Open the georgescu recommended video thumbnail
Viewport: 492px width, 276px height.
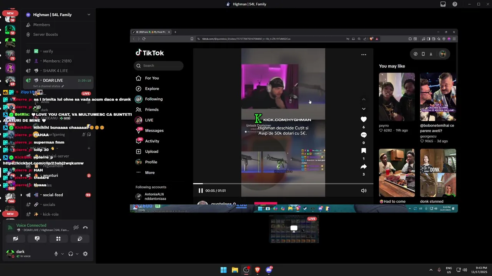coord(438,97)
